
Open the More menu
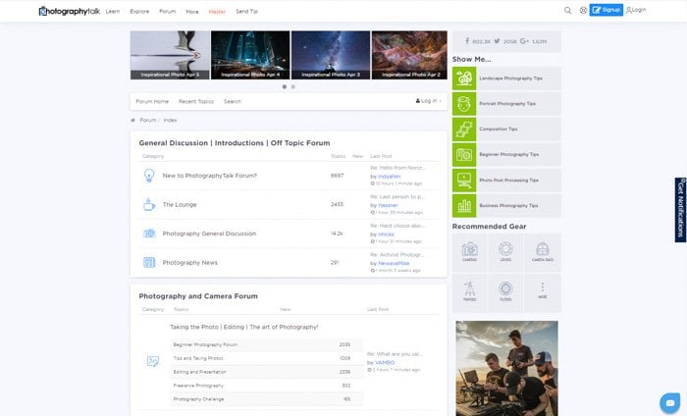[192, 12]
